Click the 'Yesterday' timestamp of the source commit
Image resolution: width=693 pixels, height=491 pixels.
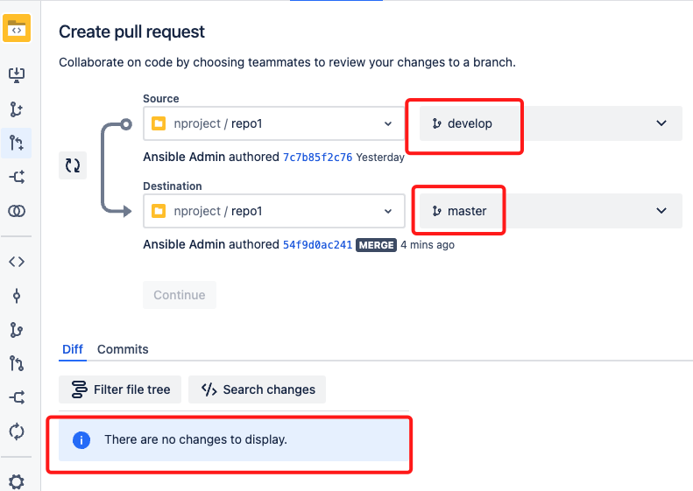click(x=380, y=158)
